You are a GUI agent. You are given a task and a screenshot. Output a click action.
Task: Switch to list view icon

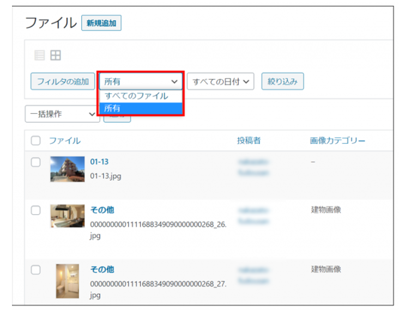[x=39, y=55]
